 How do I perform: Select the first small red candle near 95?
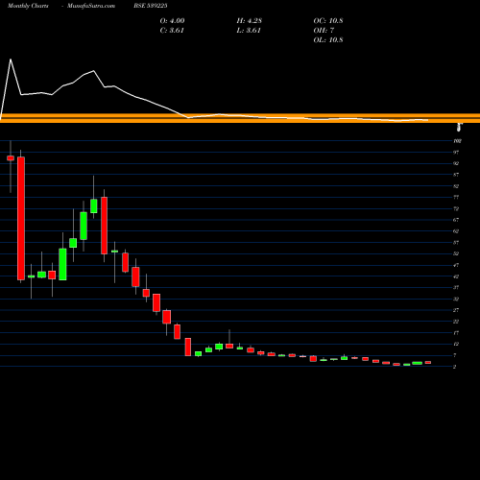11,158
